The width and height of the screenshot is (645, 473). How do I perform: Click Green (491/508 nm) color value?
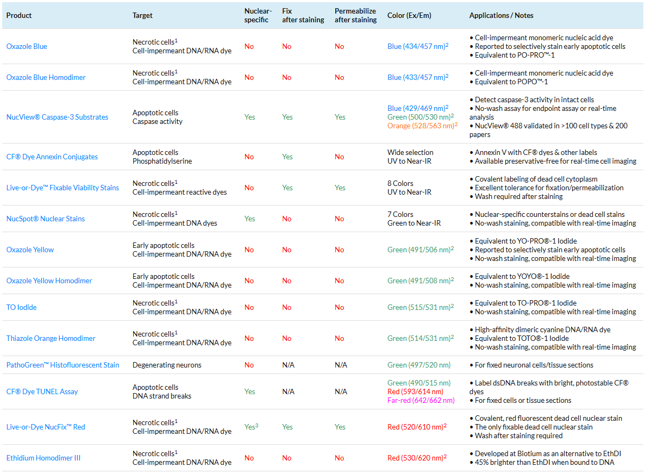(x=421, y=281)
